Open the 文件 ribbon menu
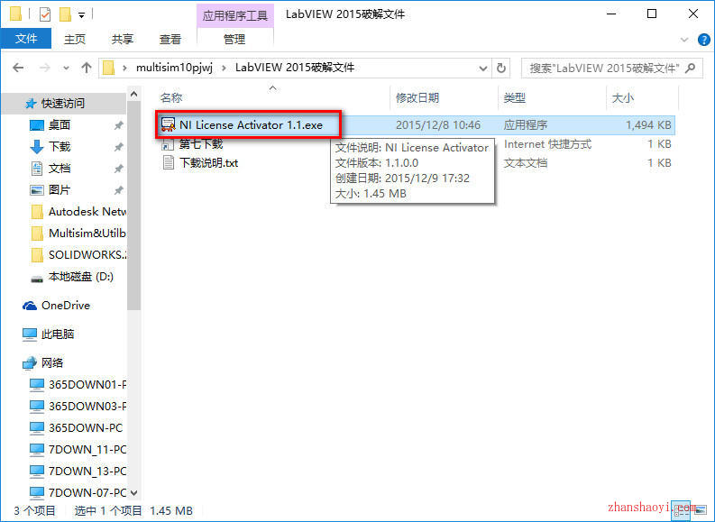This screenshot has width=715, height=522. [26, 39]
